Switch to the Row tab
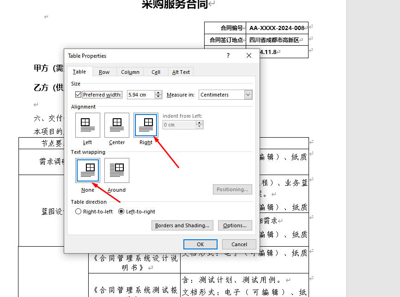 (104, 72)
